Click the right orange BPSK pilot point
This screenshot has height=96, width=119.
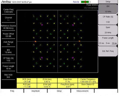point(79,41)
